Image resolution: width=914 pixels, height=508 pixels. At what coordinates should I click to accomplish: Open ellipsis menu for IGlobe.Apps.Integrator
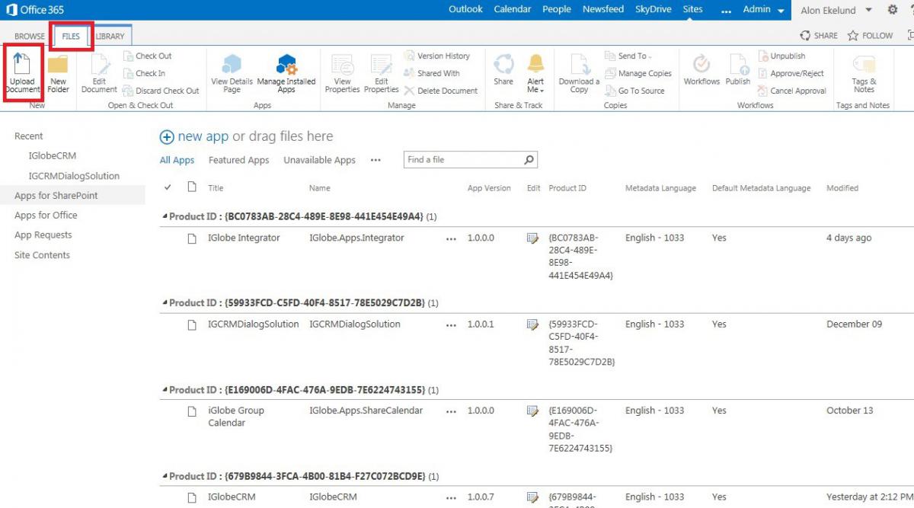pos(451,238)
